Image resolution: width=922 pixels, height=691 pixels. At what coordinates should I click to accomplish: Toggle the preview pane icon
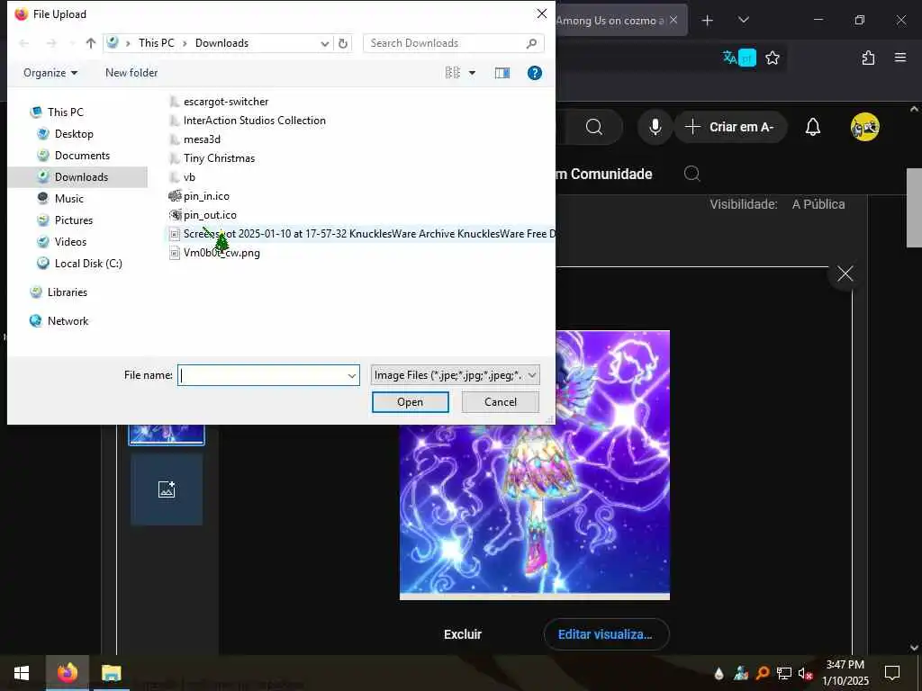pos(502,73)
